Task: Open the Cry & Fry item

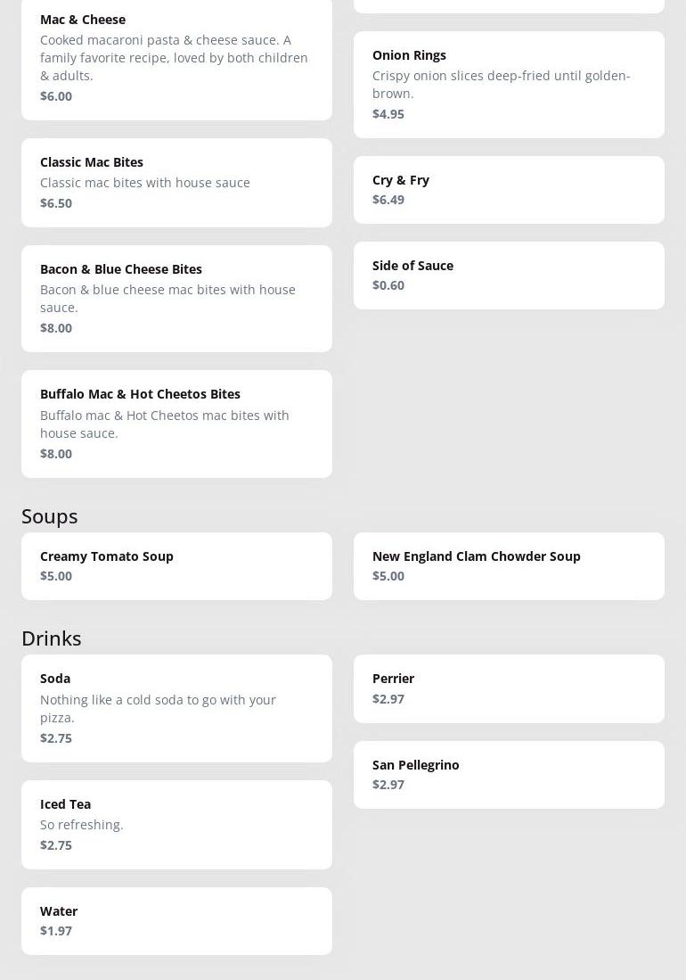Action: click(x=509, y=189)
